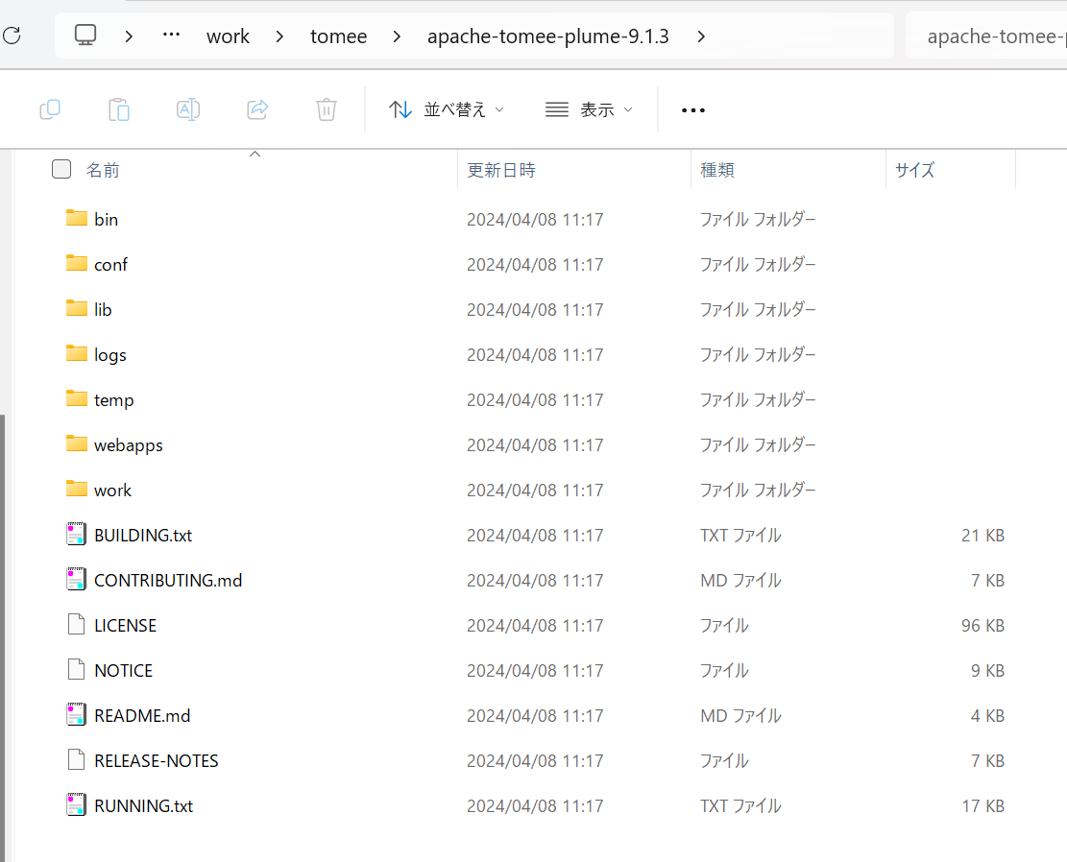Click the Share icon in the toolbar
The width and height of the screenshot is (1067, 862).
[x=257, y=108]
